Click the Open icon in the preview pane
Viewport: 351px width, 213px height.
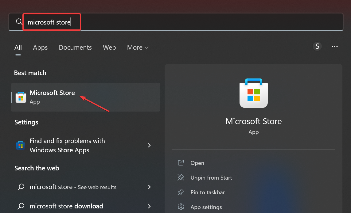(181, 163)
